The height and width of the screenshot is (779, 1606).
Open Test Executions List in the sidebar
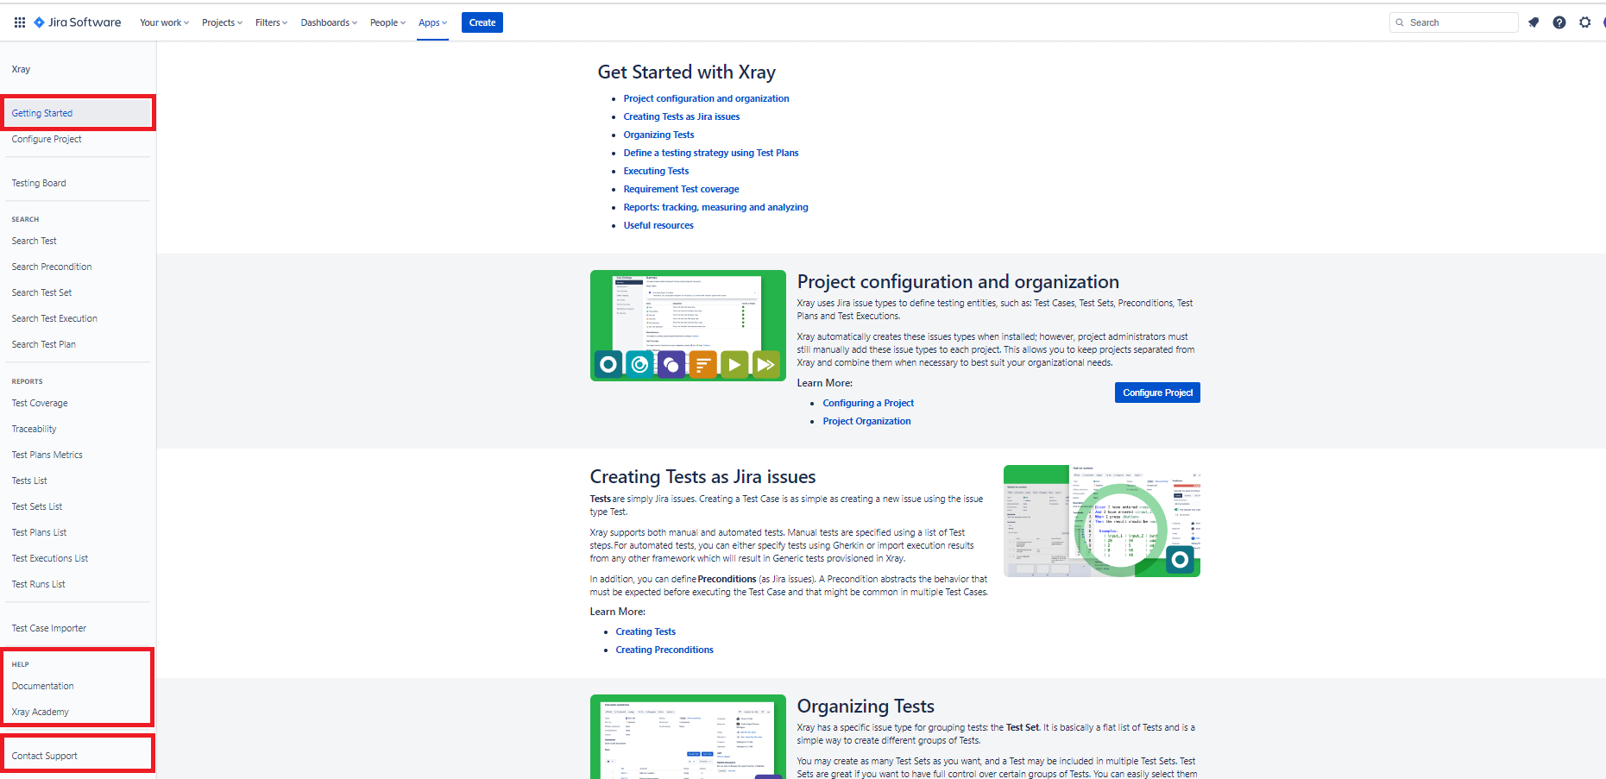50,558
